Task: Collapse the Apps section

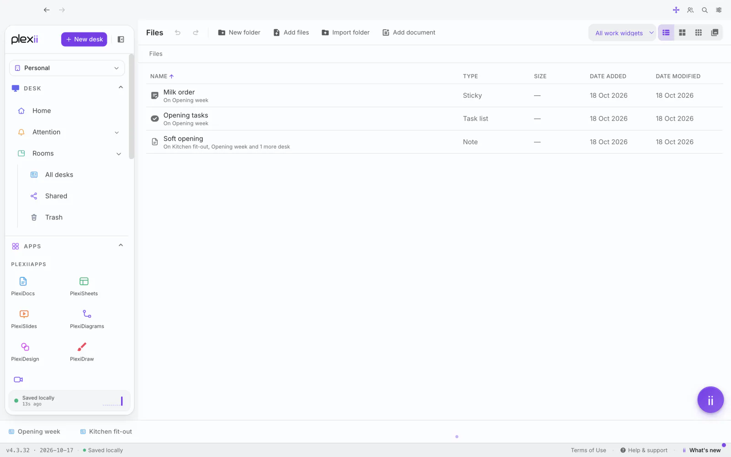Action: (x=121, y=245)
